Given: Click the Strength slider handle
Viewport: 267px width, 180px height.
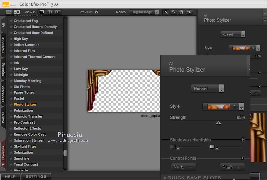Looking at the screenshot, I should (x=219, y=123).
